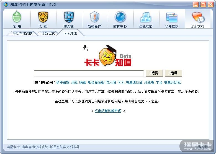216x154 pixels.
Task: Open the 软件监控 keyword link
Action: [x=63, y=82]
